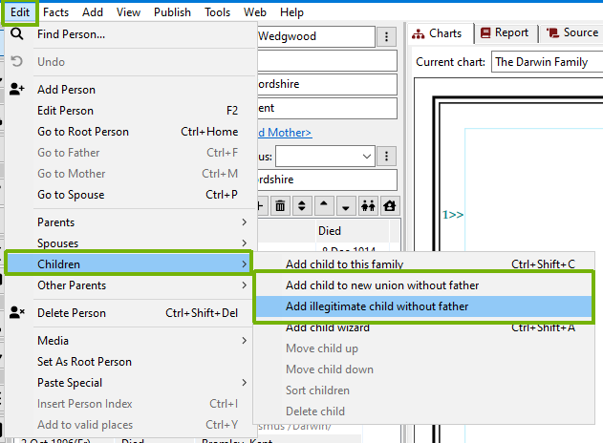Open the Current chart combo box

(546, 63)
